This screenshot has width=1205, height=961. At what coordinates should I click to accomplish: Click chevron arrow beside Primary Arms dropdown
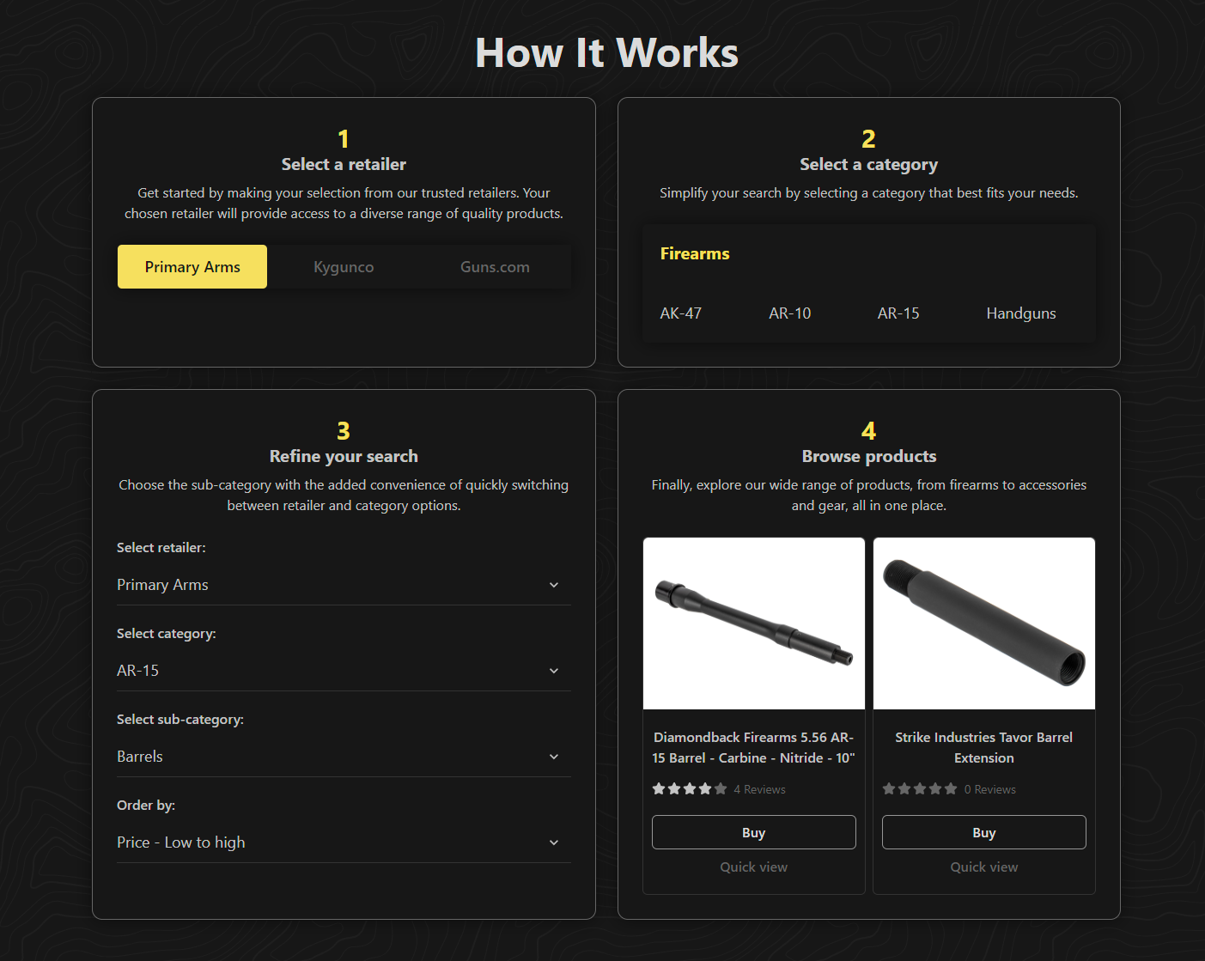[554, 585]
